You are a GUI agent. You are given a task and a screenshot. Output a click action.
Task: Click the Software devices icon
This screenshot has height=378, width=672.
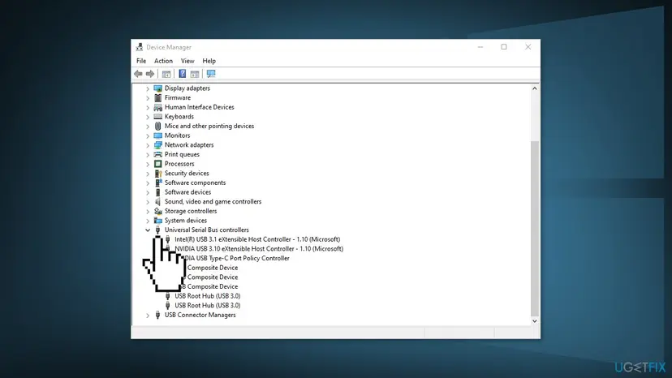coord(157,192)
